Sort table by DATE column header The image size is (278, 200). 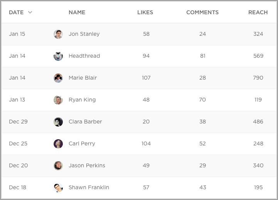coord(16,12)
